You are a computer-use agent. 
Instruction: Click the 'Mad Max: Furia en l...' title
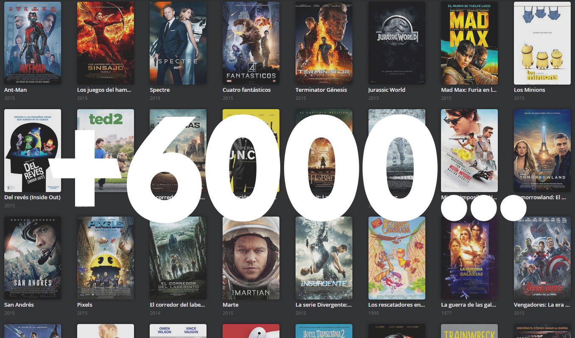[x=469, y=90]
